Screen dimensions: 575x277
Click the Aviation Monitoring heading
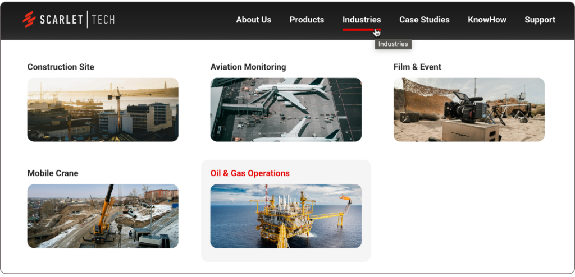tap(248, 67)
